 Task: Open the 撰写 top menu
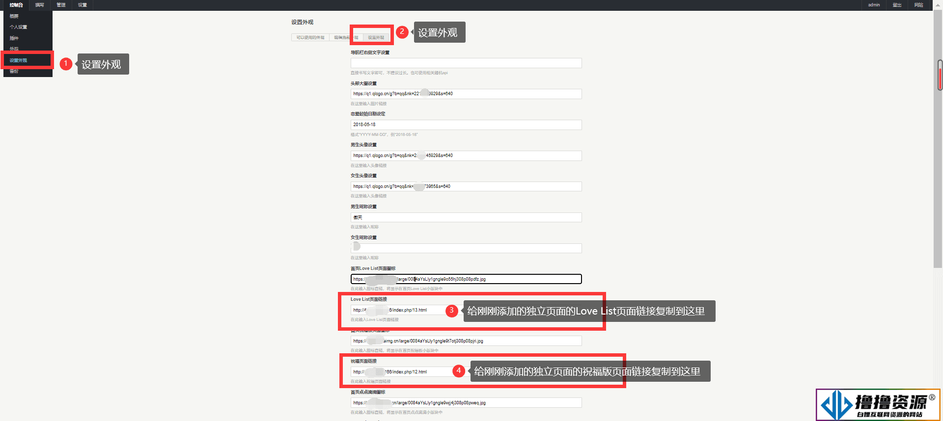(x=40, y=5)
